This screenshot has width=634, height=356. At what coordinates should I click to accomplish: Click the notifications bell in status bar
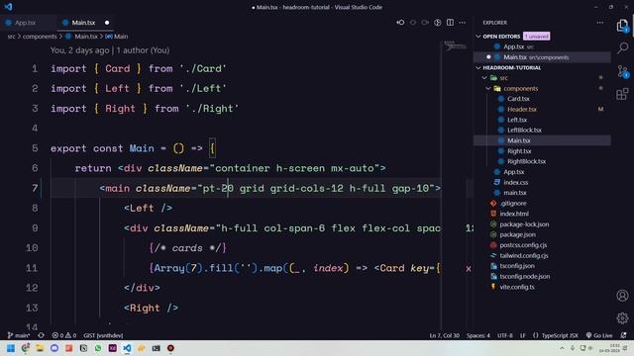pyautogui.click(x=623, y=335)
